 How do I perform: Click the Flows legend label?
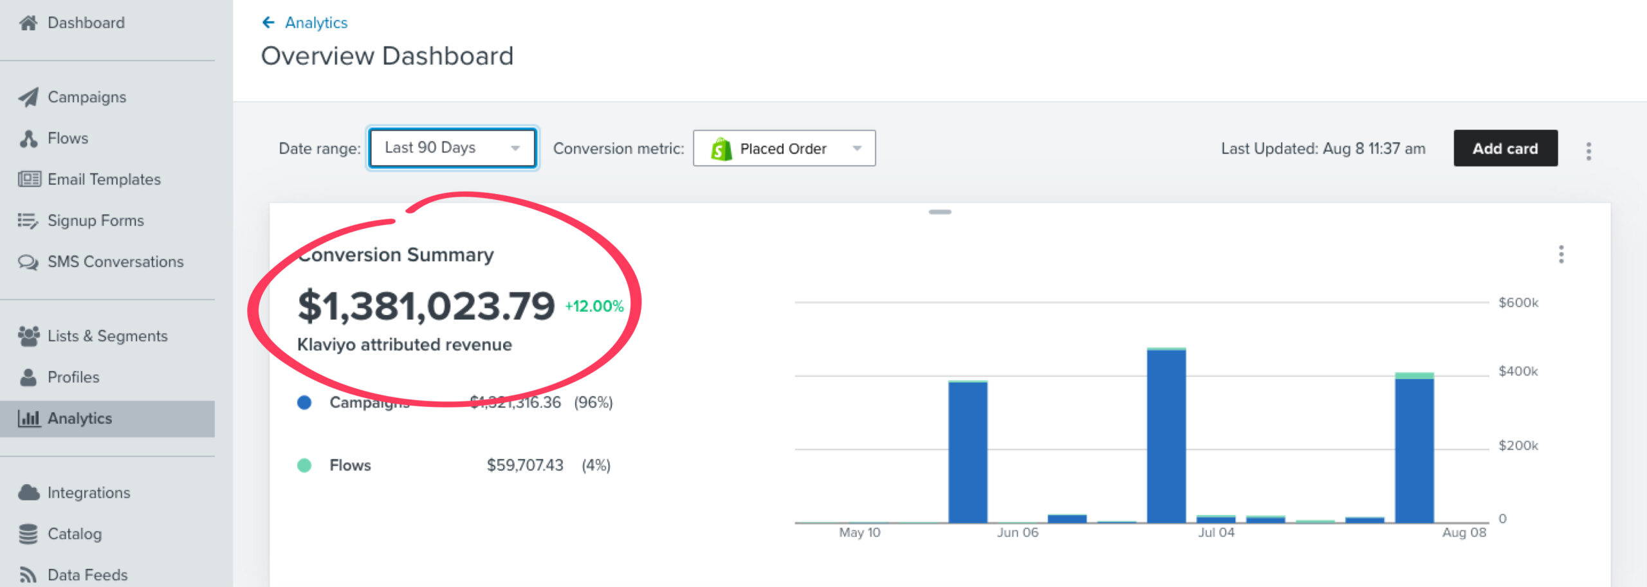(350, 465)
